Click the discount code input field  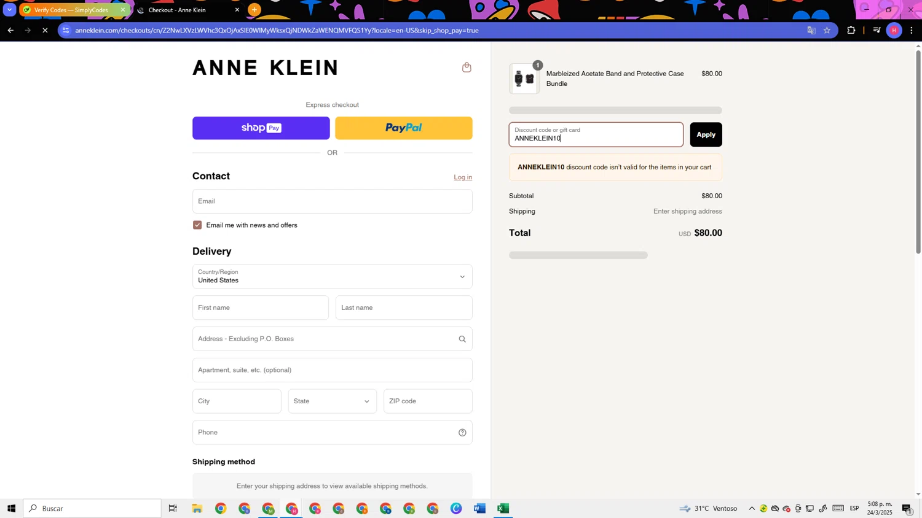tap(596, 134)
